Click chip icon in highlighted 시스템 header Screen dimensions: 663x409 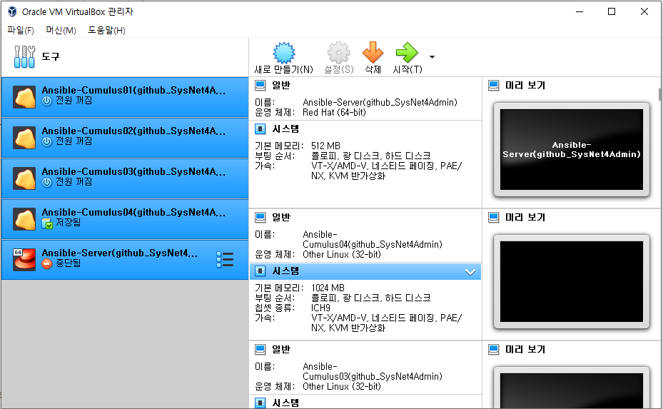260,271
